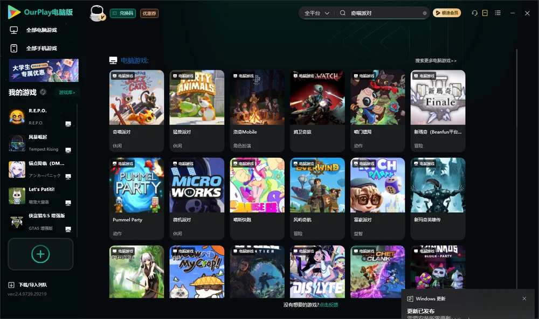Screen dimensions: 539x319
Task: Close the Windows 更新 notification
Action: coord(524,299)
